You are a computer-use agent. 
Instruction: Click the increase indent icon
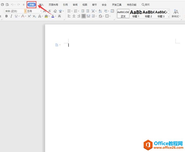(88, 11)
